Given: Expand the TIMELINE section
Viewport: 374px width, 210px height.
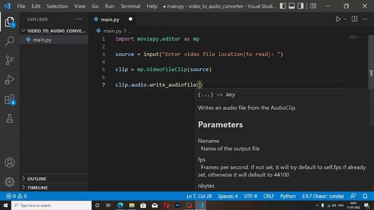Looking at the screenshot, I should click(54, 187).
